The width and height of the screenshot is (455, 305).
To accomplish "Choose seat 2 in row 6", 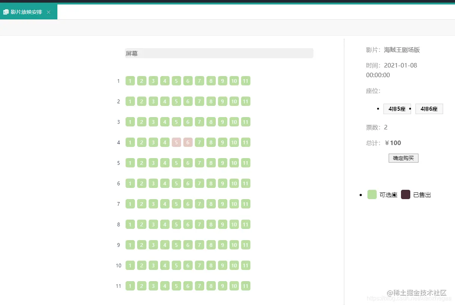I will tap(142, 183).
